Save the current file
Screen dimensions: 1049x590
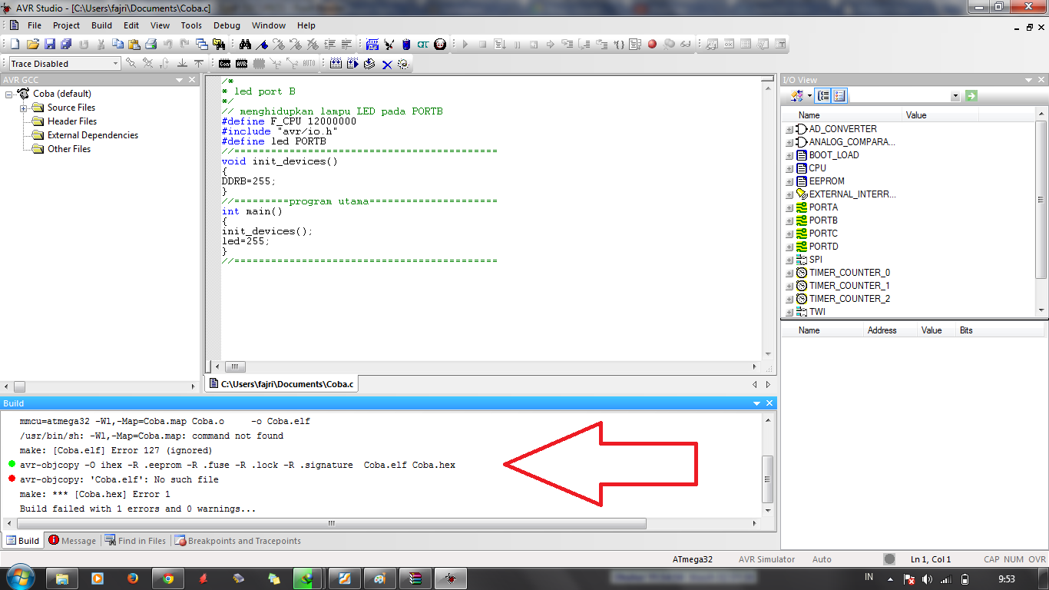49,44
